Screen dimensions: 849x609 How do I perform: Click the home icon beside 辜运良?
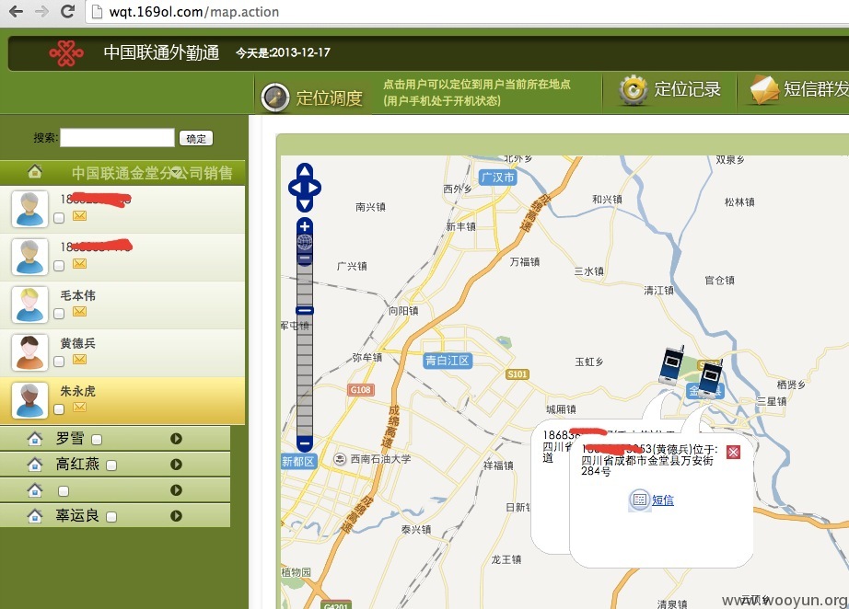point(35,516)
